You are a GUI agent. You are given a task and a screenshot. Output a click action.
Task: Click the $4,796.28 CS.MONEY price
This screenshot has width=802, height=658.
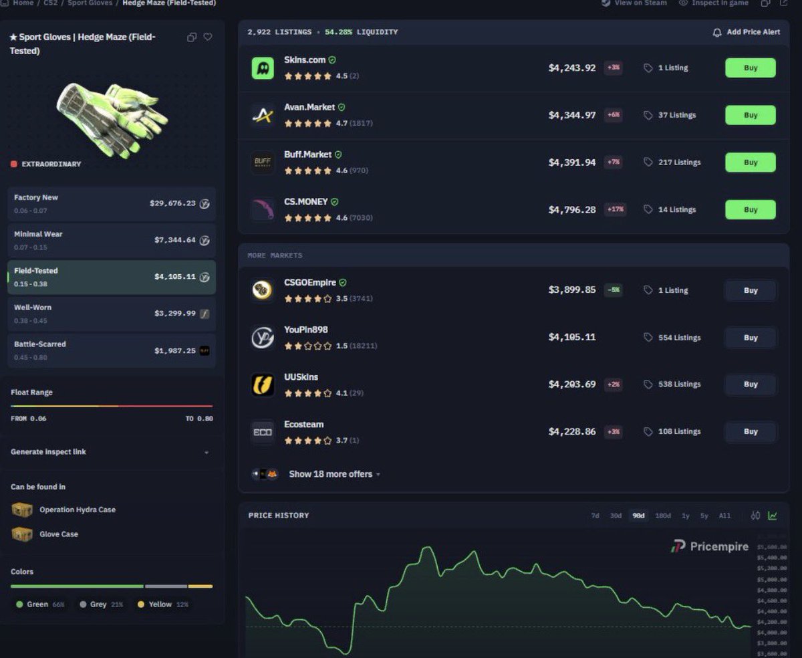coord(572,210)
